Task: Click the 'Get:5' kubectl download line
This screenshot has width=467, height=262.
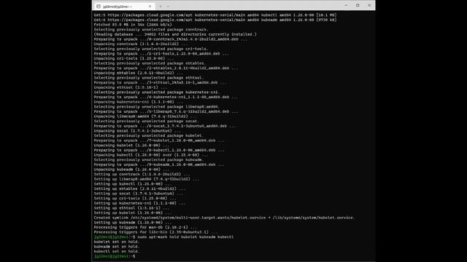Action: click(215, 15)
